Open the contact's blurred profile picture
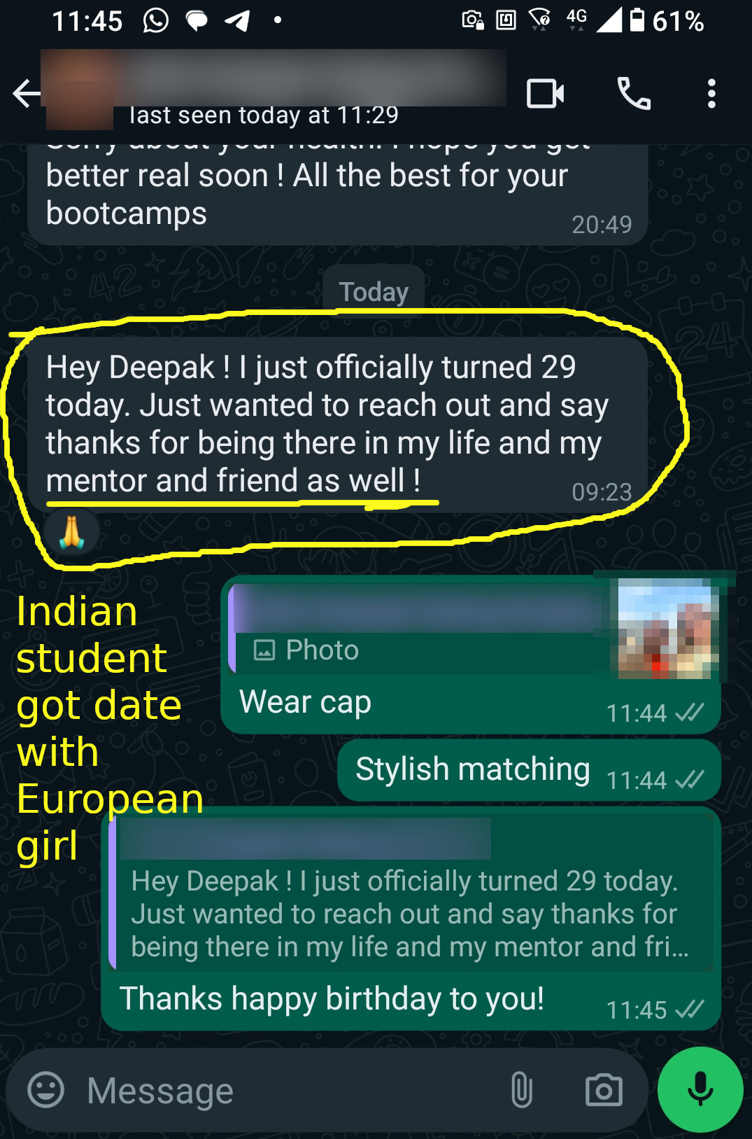Viewport: 752px width, 1139px height. (x=79, y=91)
